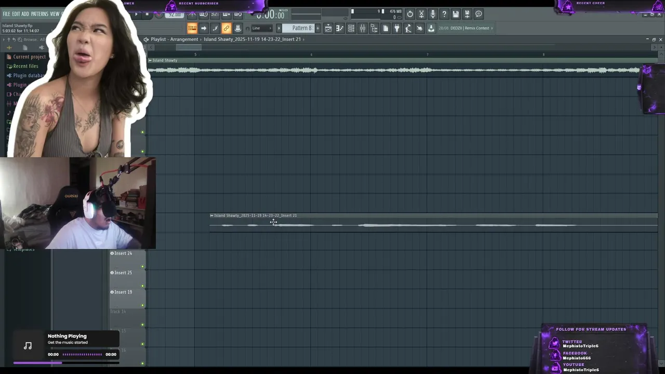This screenshot has height=374, width=665.
Task: Click the tempo tapper icon
Action: [408, 28]
